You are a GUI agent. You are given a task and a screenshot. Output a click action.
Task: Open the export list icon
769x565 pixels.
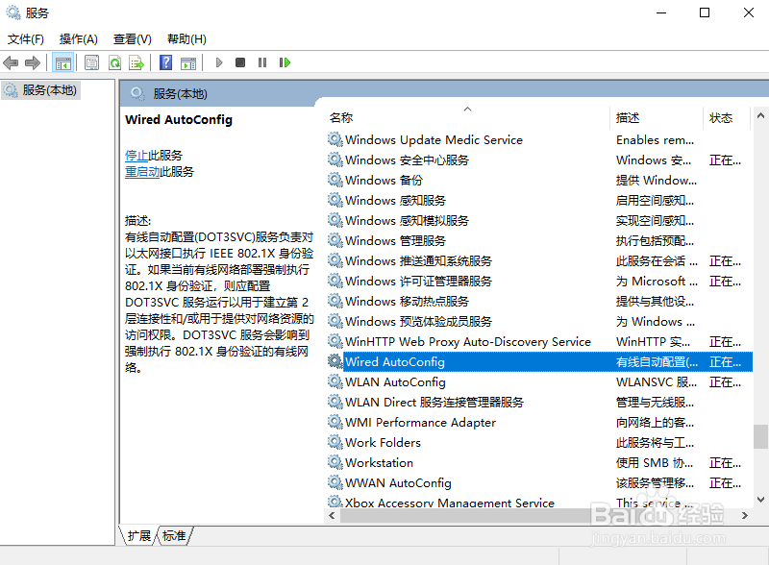(x=137, y=61)
